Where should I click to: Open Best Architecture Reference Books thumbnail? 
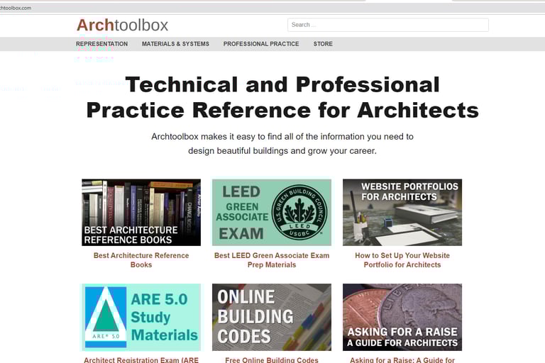[x=141, y=212]
